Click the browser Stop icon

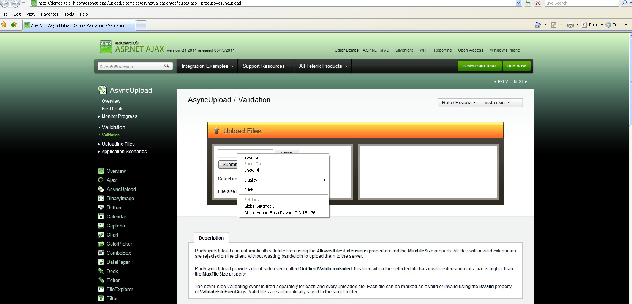coord(538,3)
